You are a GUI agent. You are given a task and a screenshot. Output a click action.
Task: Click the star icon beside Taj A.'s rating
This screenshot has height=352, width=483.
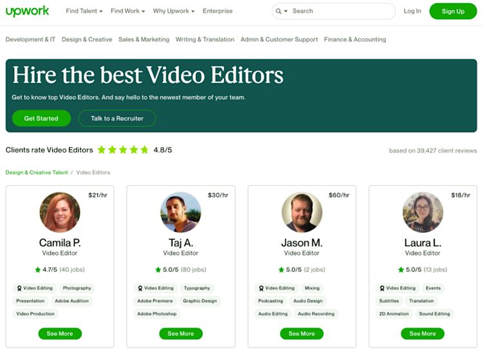click(x=158, y=270)
